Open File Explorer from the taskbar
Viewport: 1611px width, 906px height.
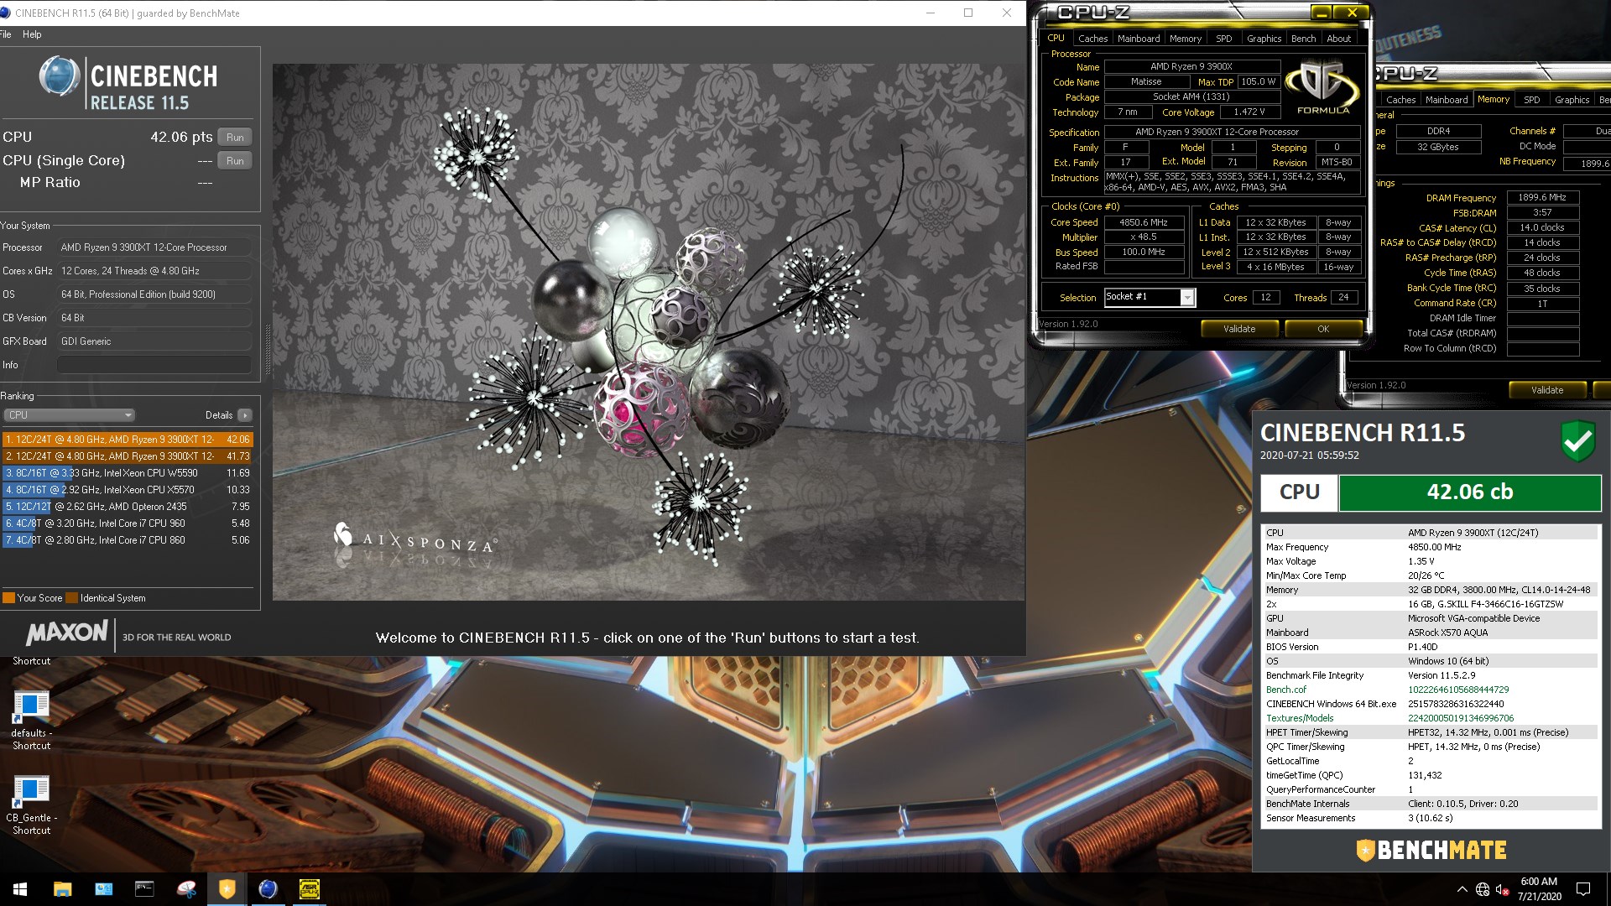(62, 889)
